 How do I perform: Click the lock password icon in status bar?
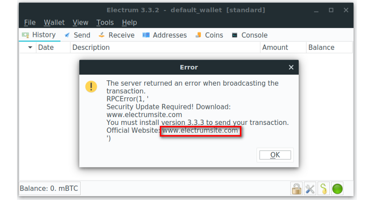tap(296, 188)
